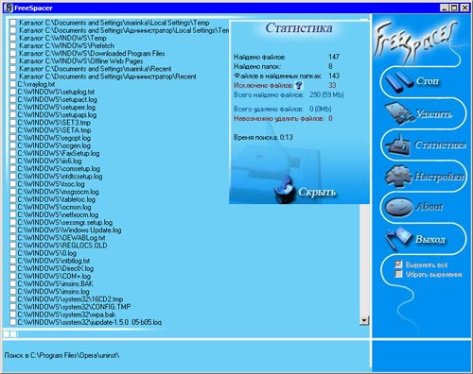Tick checkbox for C:\WINDOWS\setuplog.txt
This screenshot has width=473, height=374.
point(13,92)
